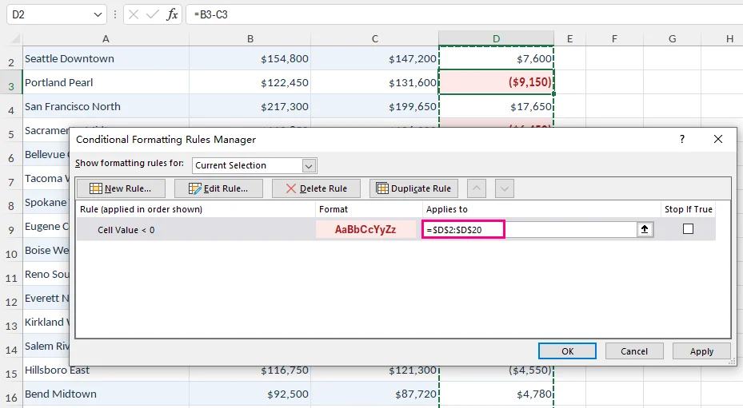Click the New Rule button
743x408 pixels.
(x=121, y=188)
